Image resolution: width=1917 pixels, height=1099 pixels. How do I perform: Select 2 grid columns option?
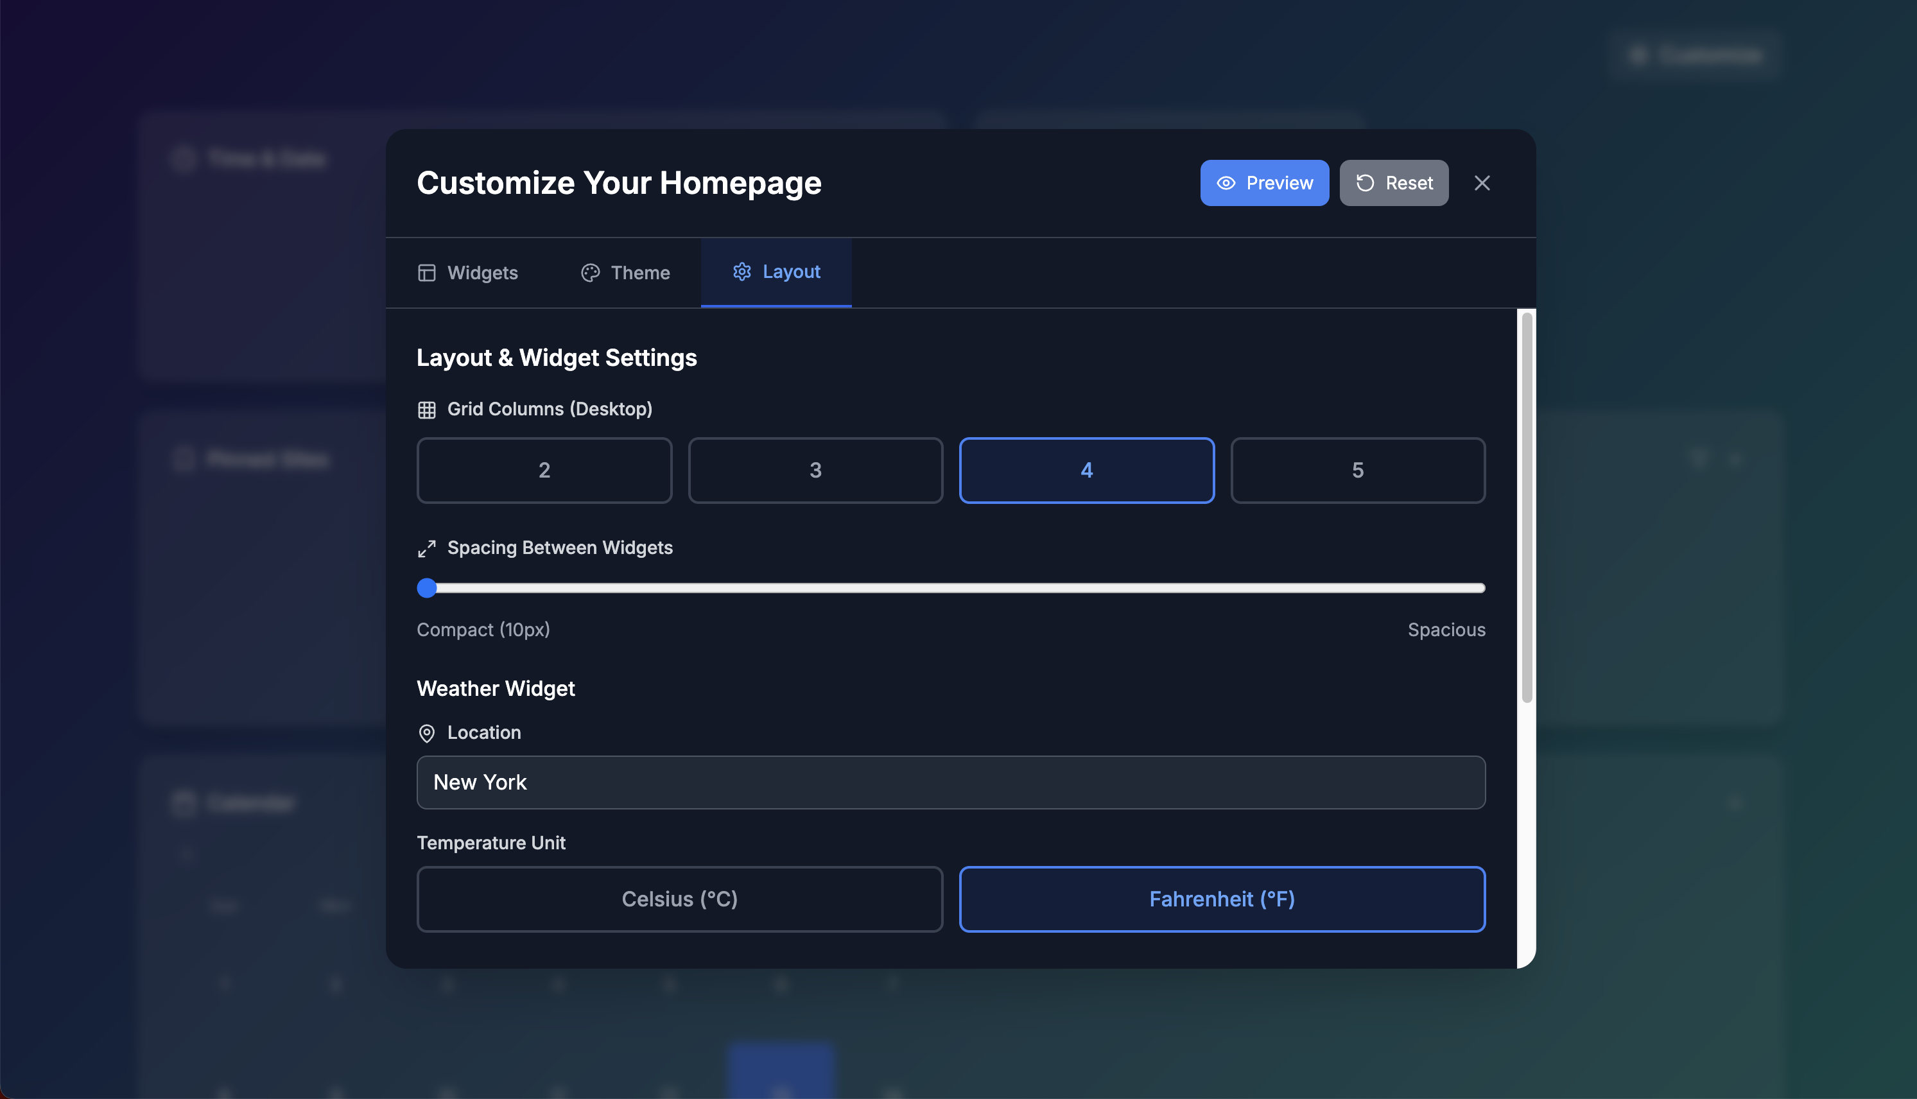click(x=544, y=471)
